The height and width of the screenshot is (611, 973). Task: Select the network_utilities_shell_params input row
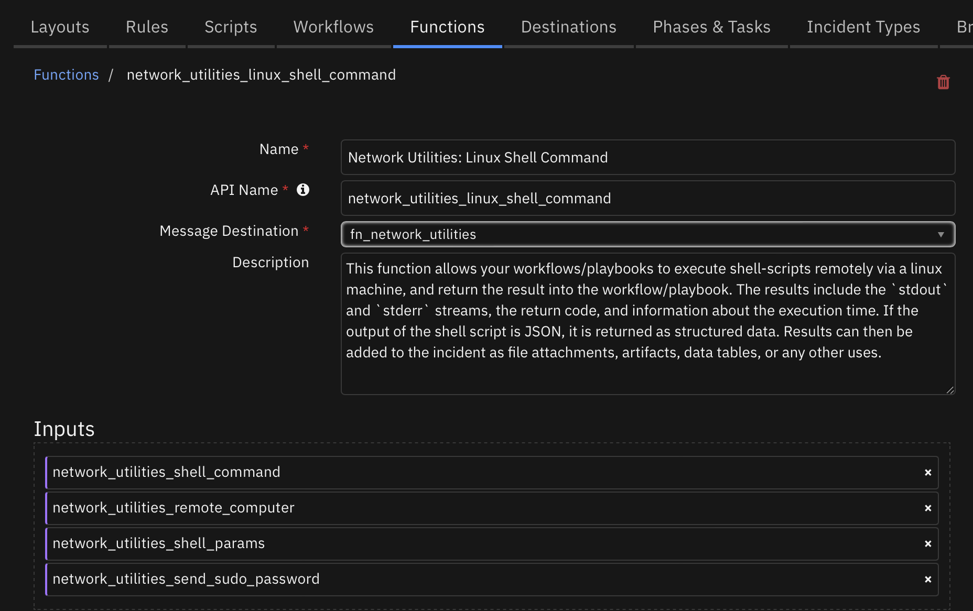point(492,544)
